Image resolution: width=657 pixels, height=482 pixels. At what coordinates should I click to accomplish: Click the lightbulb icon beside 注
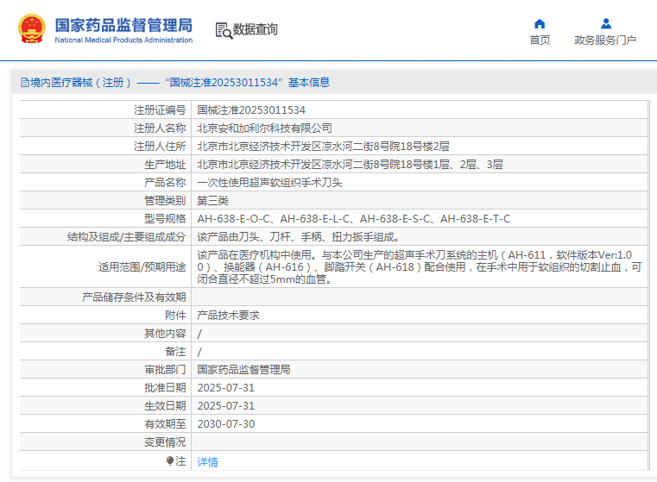pyautogui.click(x=169, y=461)
